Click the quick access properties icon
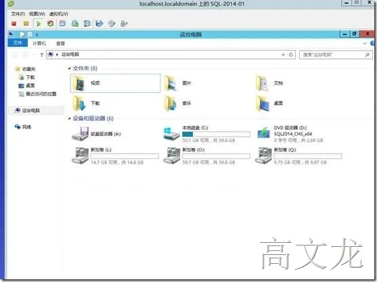This screenshot has width=377, height=282. (x=22, y=34)
